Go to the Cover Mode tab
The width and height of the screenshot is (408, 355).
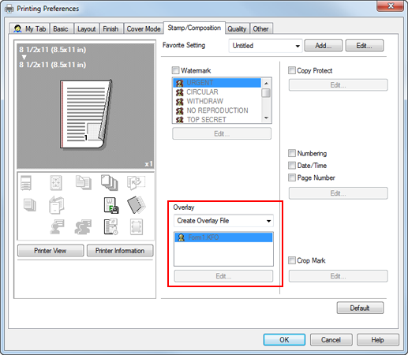click(144, 28)
